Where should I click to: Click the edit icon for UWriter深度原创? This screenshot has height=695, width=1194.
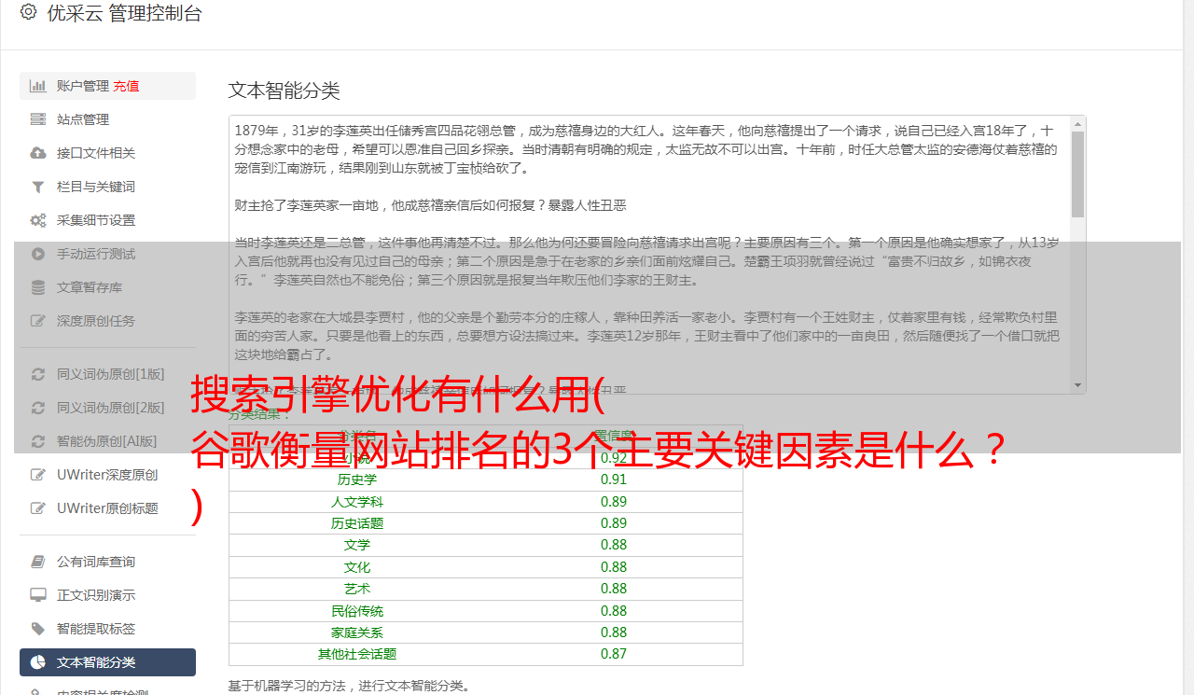(38, 475)
